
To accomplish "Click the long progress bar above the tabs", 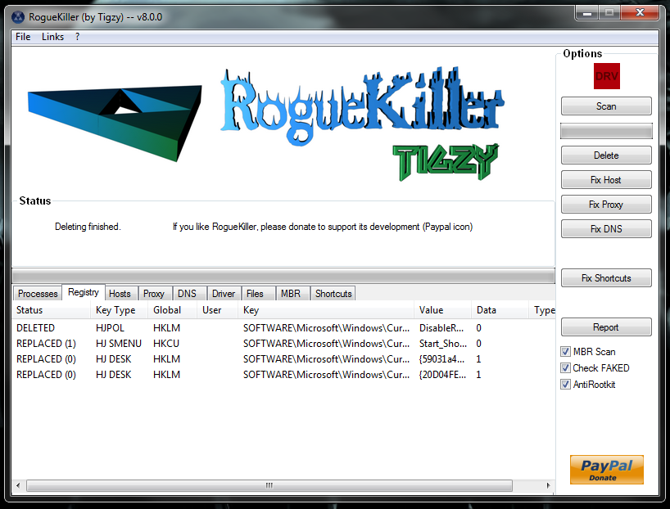I will pos(283,276).
